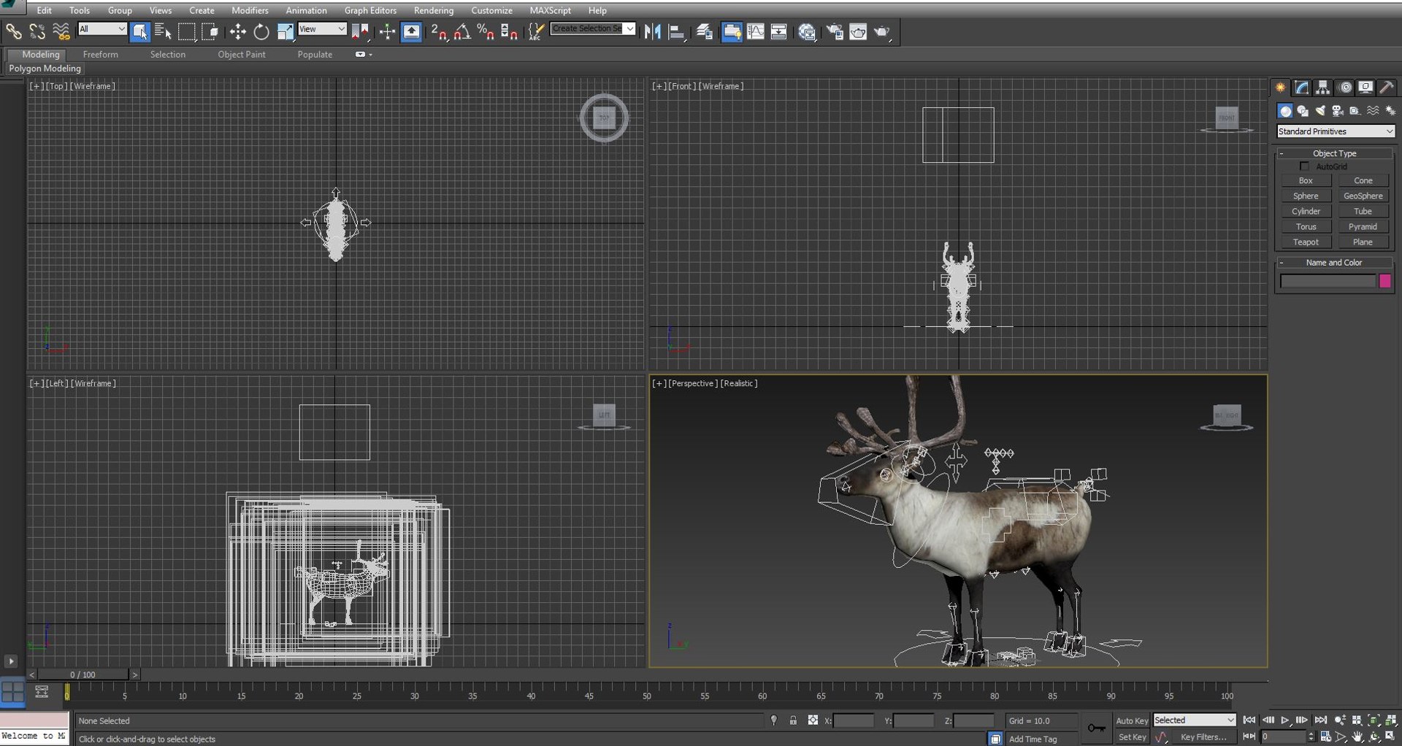
Task: Click the Align tool icon
Action: 677,31
